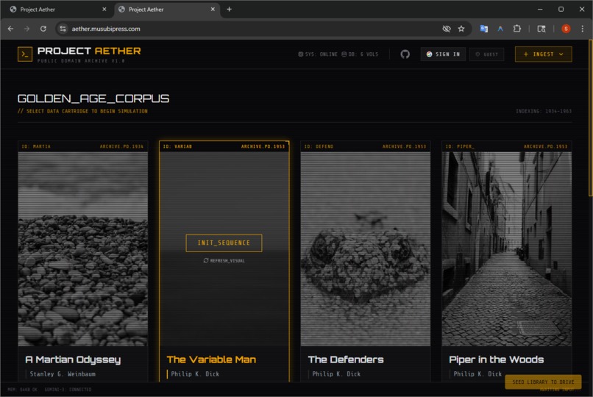The image size is (593, 397).
Task: Click ARCHIVE.PD.1953 label on Variable Man card
Action: point(263,146)
